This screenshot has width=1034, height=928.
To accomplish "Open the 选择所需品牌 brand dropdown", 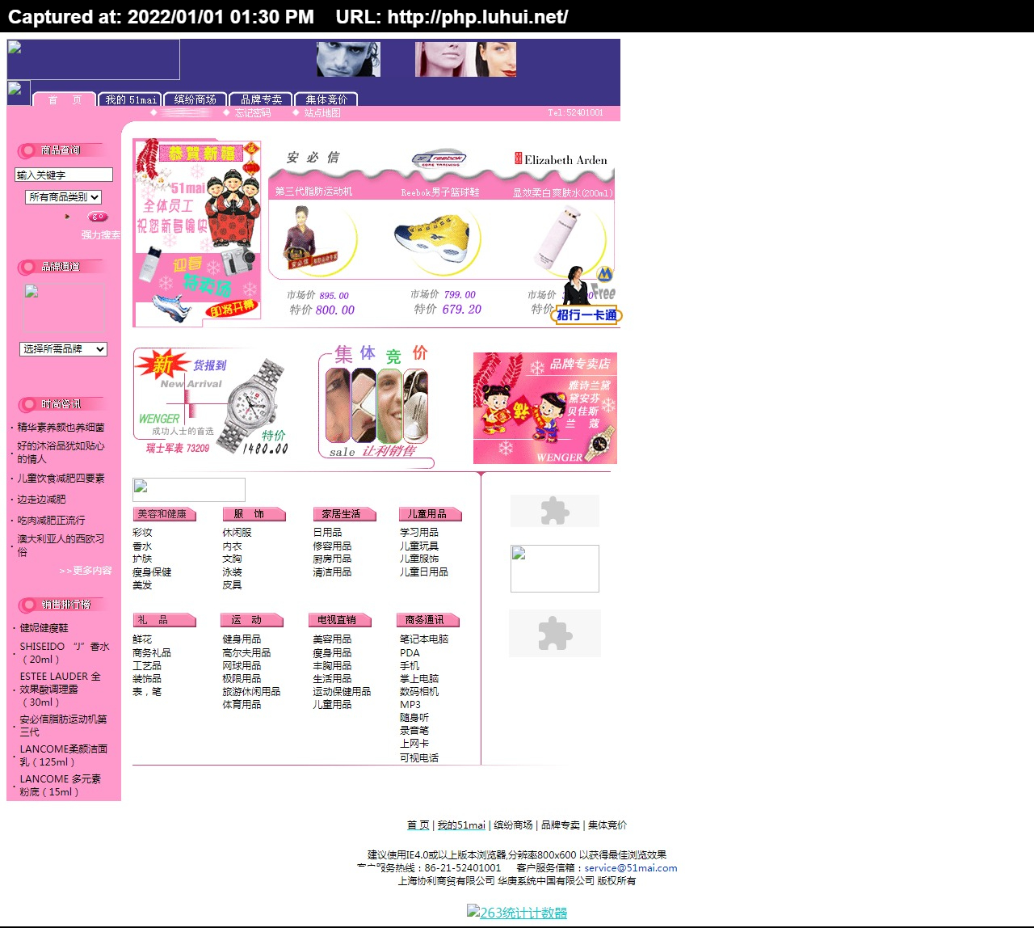I will (x=64, y=349).
